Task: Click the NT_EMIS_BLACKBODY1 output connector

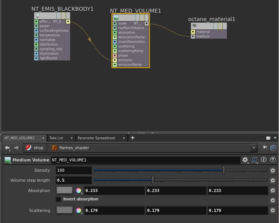Action: (x=68, y=21)
